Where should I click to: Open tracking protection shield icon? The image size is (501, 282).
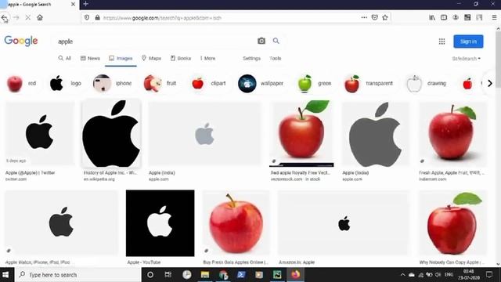pos(87,17)
